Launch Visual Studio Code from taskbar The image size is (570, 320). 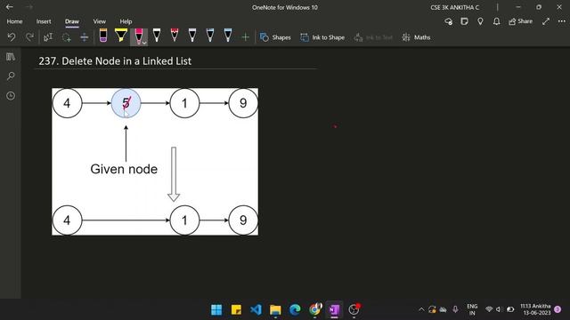tap(256, 309)
